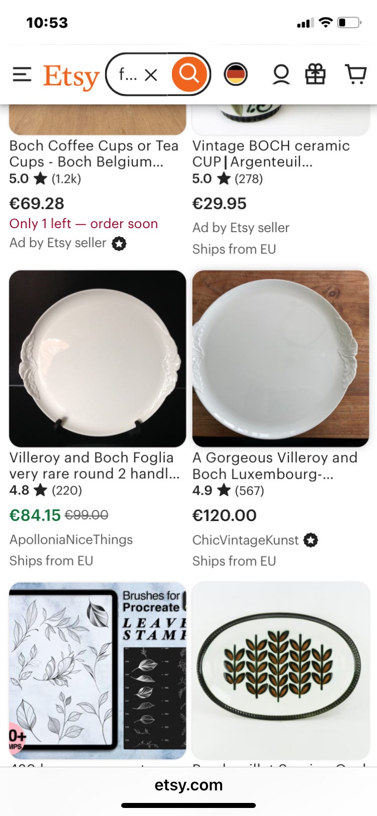Screen dimensions: 377x816
Task: Tap the Etsy logo
Action: 71,76
